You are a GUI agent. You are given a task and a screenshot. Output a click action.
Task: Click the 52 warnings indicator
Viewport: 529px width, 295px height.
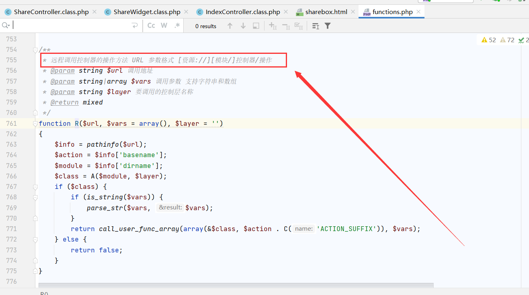pyautogui.click(x=489, y=40)
